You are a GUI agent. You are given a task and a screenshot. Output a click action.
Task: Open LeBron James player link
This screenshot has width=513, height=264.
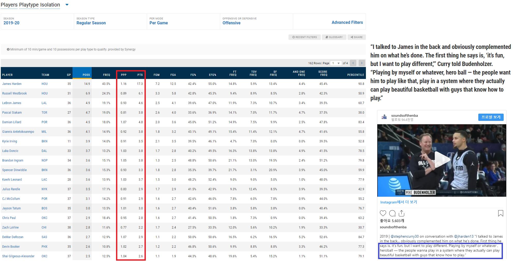point(12,103)
